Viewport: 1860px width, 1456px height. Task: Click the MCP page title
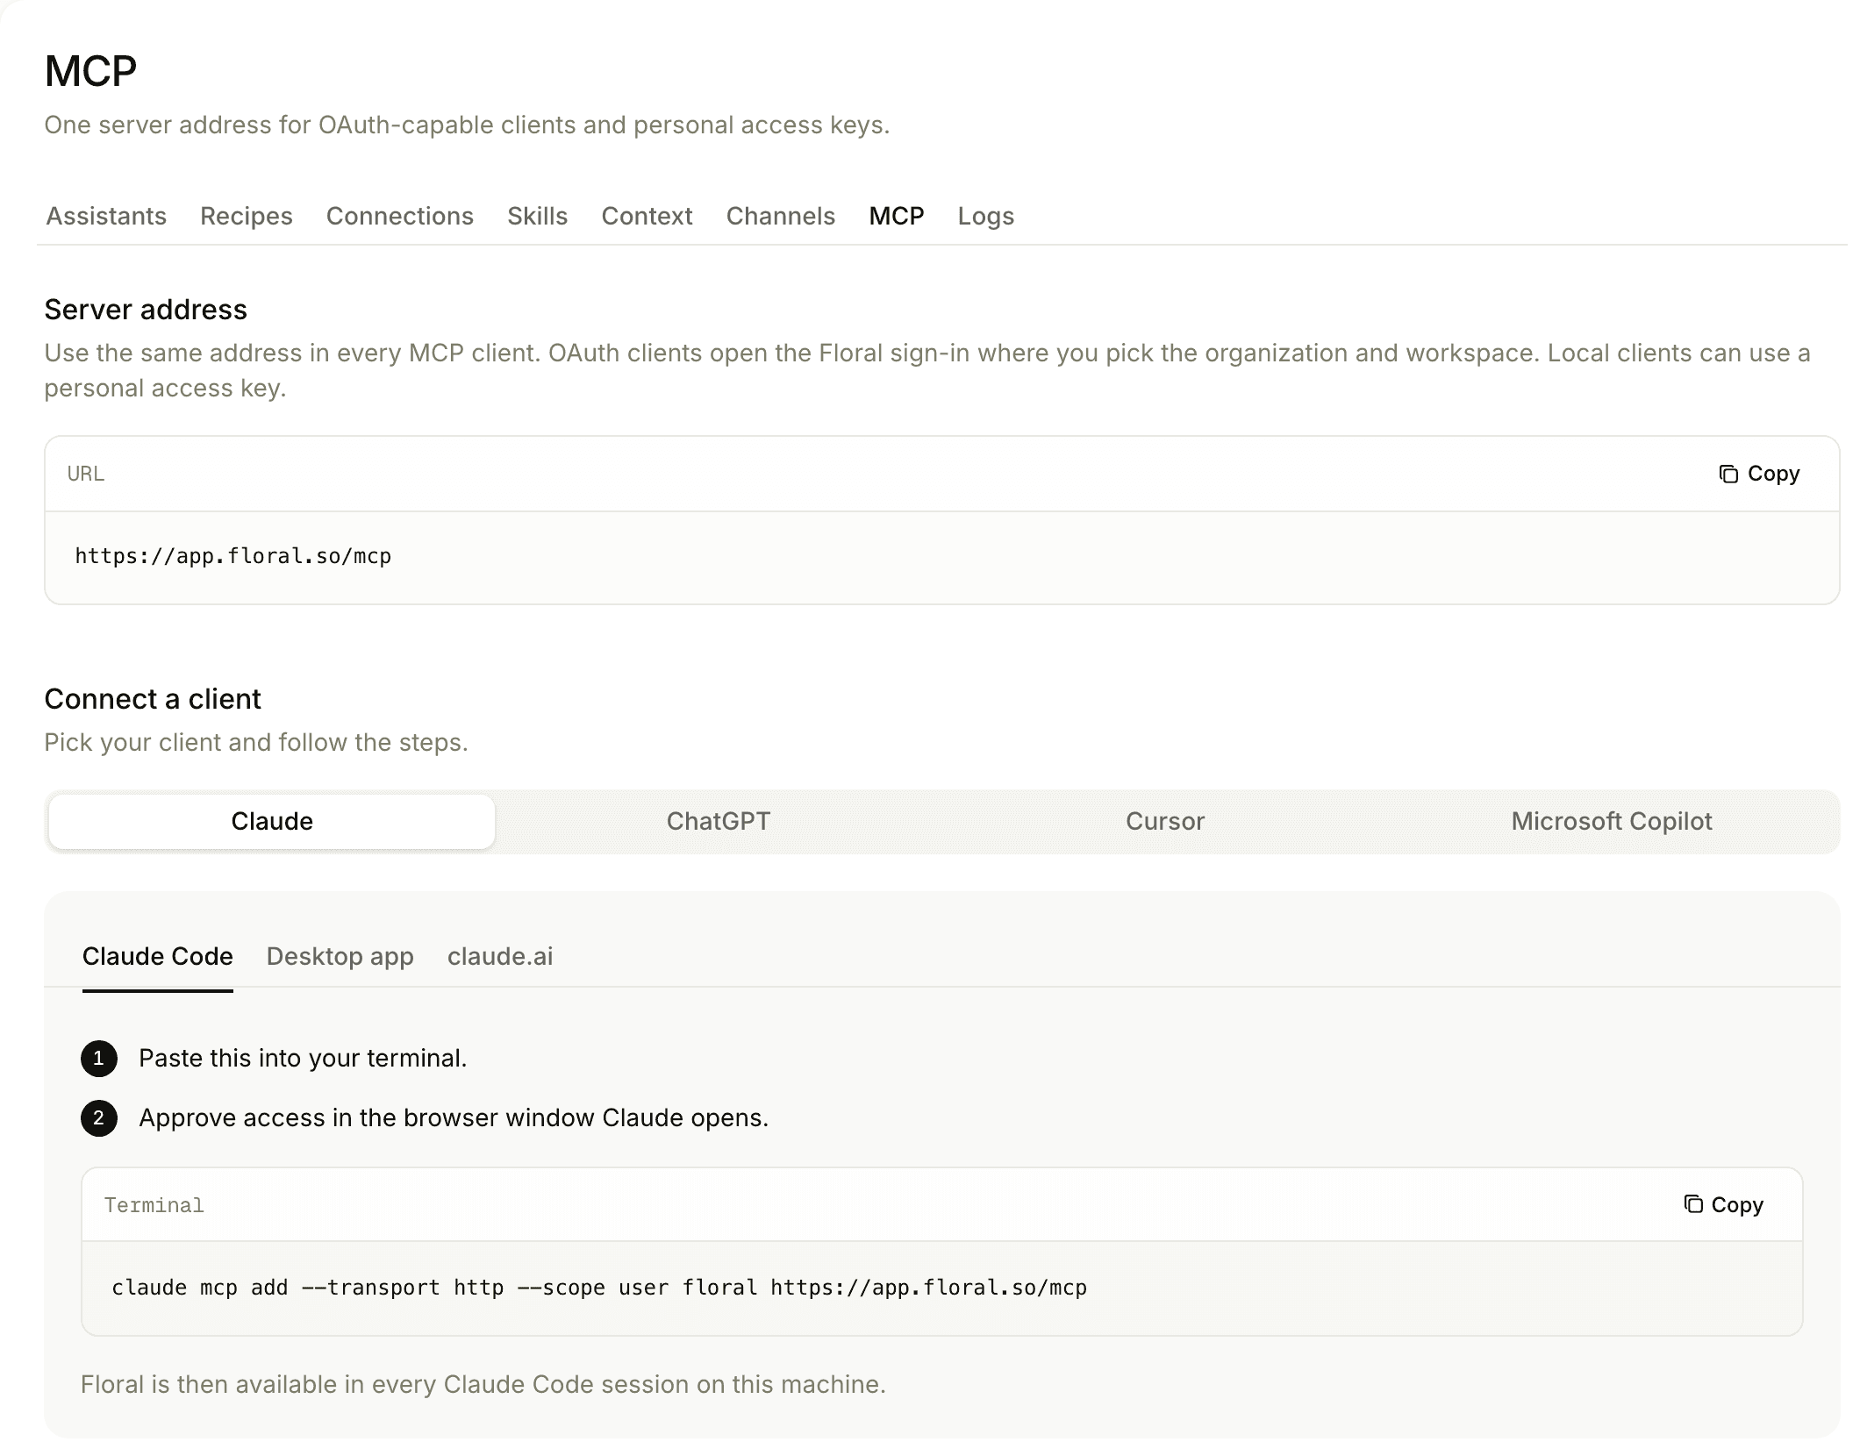pyautogui.click(x=90, y=71)
